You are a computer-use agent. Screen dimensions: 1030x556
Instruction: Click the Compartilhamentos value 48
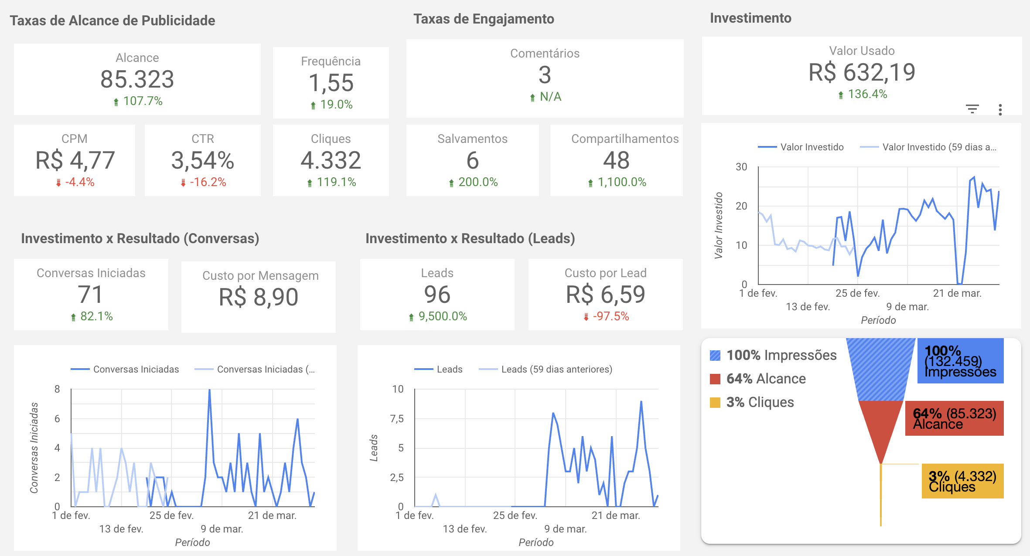pyautogui.click(x=617, y=160)
